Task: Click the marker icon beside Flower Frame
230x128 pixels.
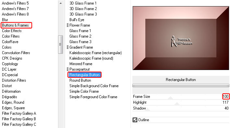Action: click(x=67, y=25)
